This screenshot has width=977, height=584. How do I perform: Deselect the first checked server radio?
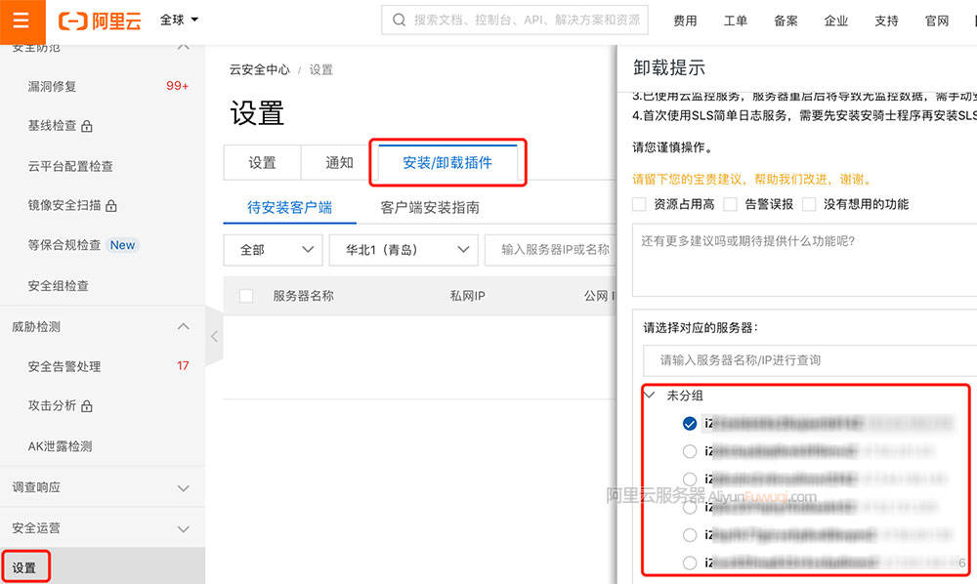tap(689, 424)
